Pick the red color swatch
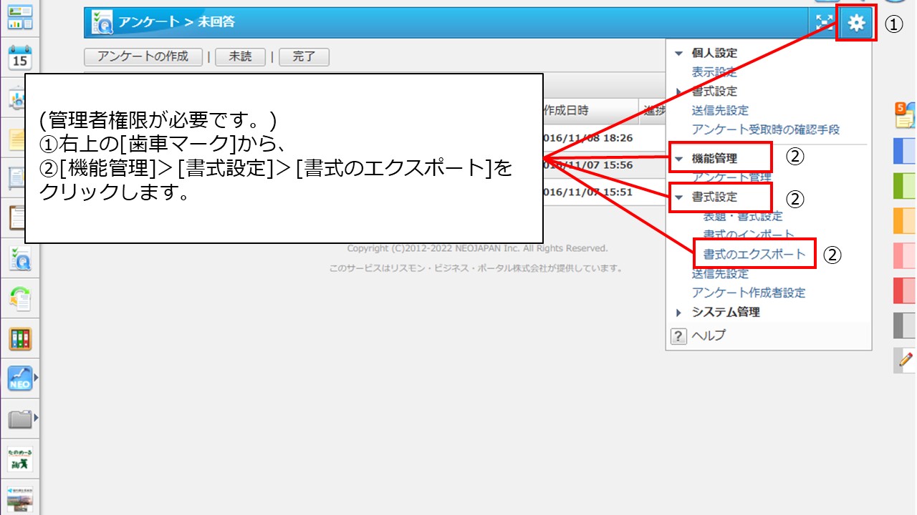 pyautogui.click(x=905, y=290)
